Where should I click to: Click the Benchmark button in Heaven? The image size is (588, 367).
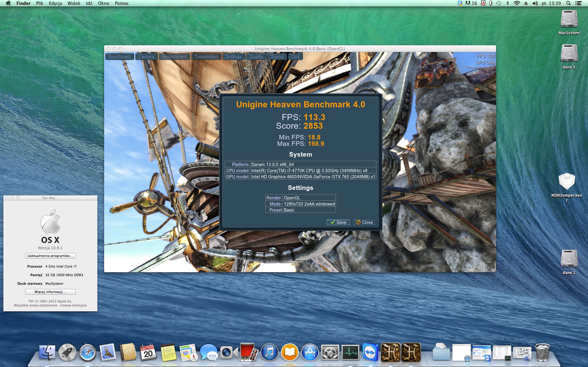pos(120,57)
